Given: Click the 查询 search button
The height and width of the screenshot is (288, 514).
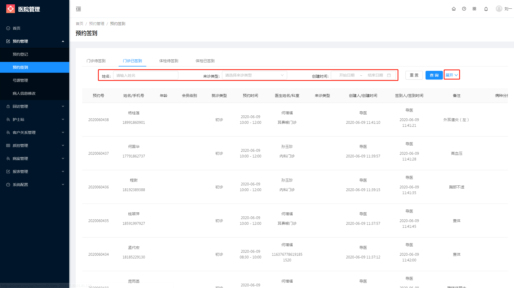Looking at the screenshot, I should coord(434,75).
